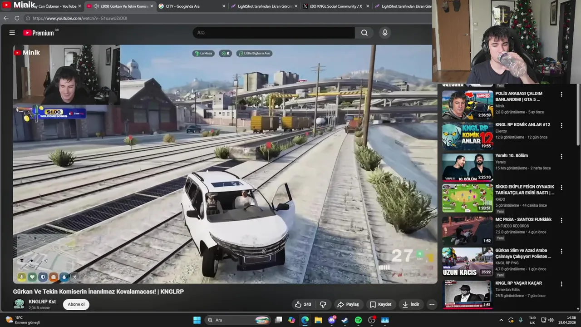Click video title 'Gürkan Ve Tekin Komiserin'
581x327 pixels.
98,292
